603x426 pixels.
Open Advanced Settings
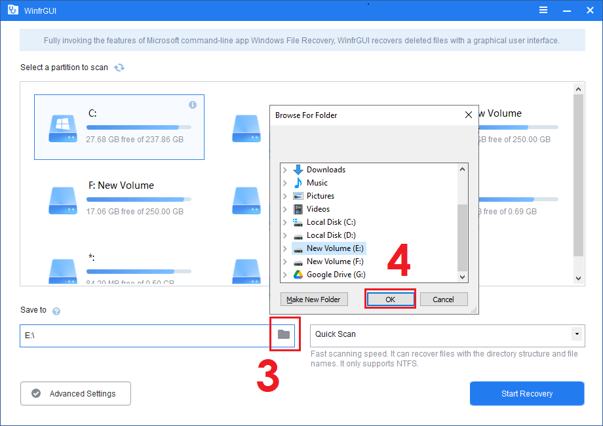75,393
